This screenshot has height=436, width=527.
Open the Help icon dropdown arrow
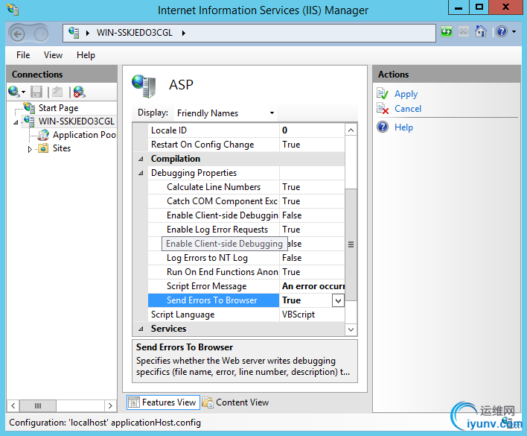click(x=514, y=32)
